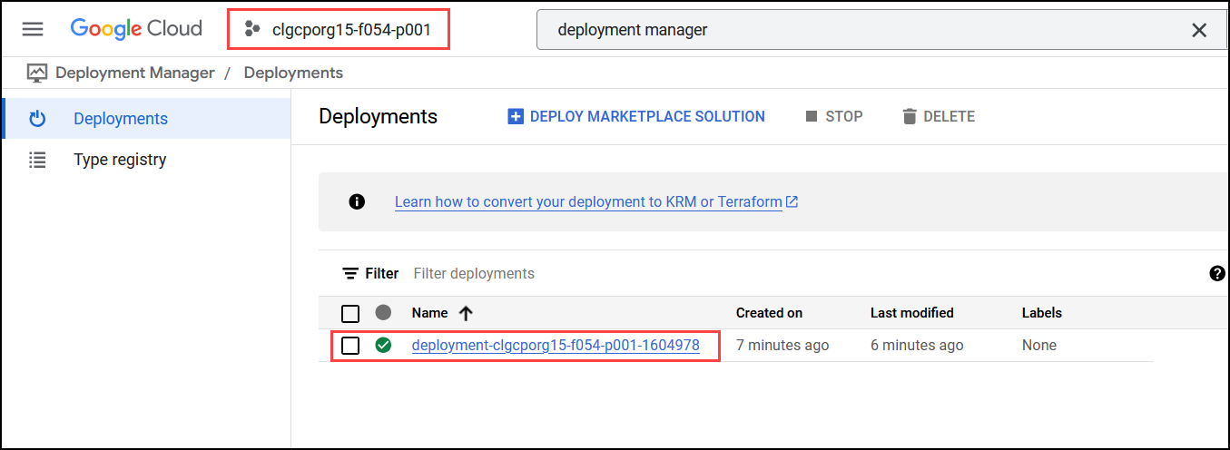The width and height of the screenshot is (1230, 450).
Task: Select Deployments in the sidebar
Action: click(146, 119)
